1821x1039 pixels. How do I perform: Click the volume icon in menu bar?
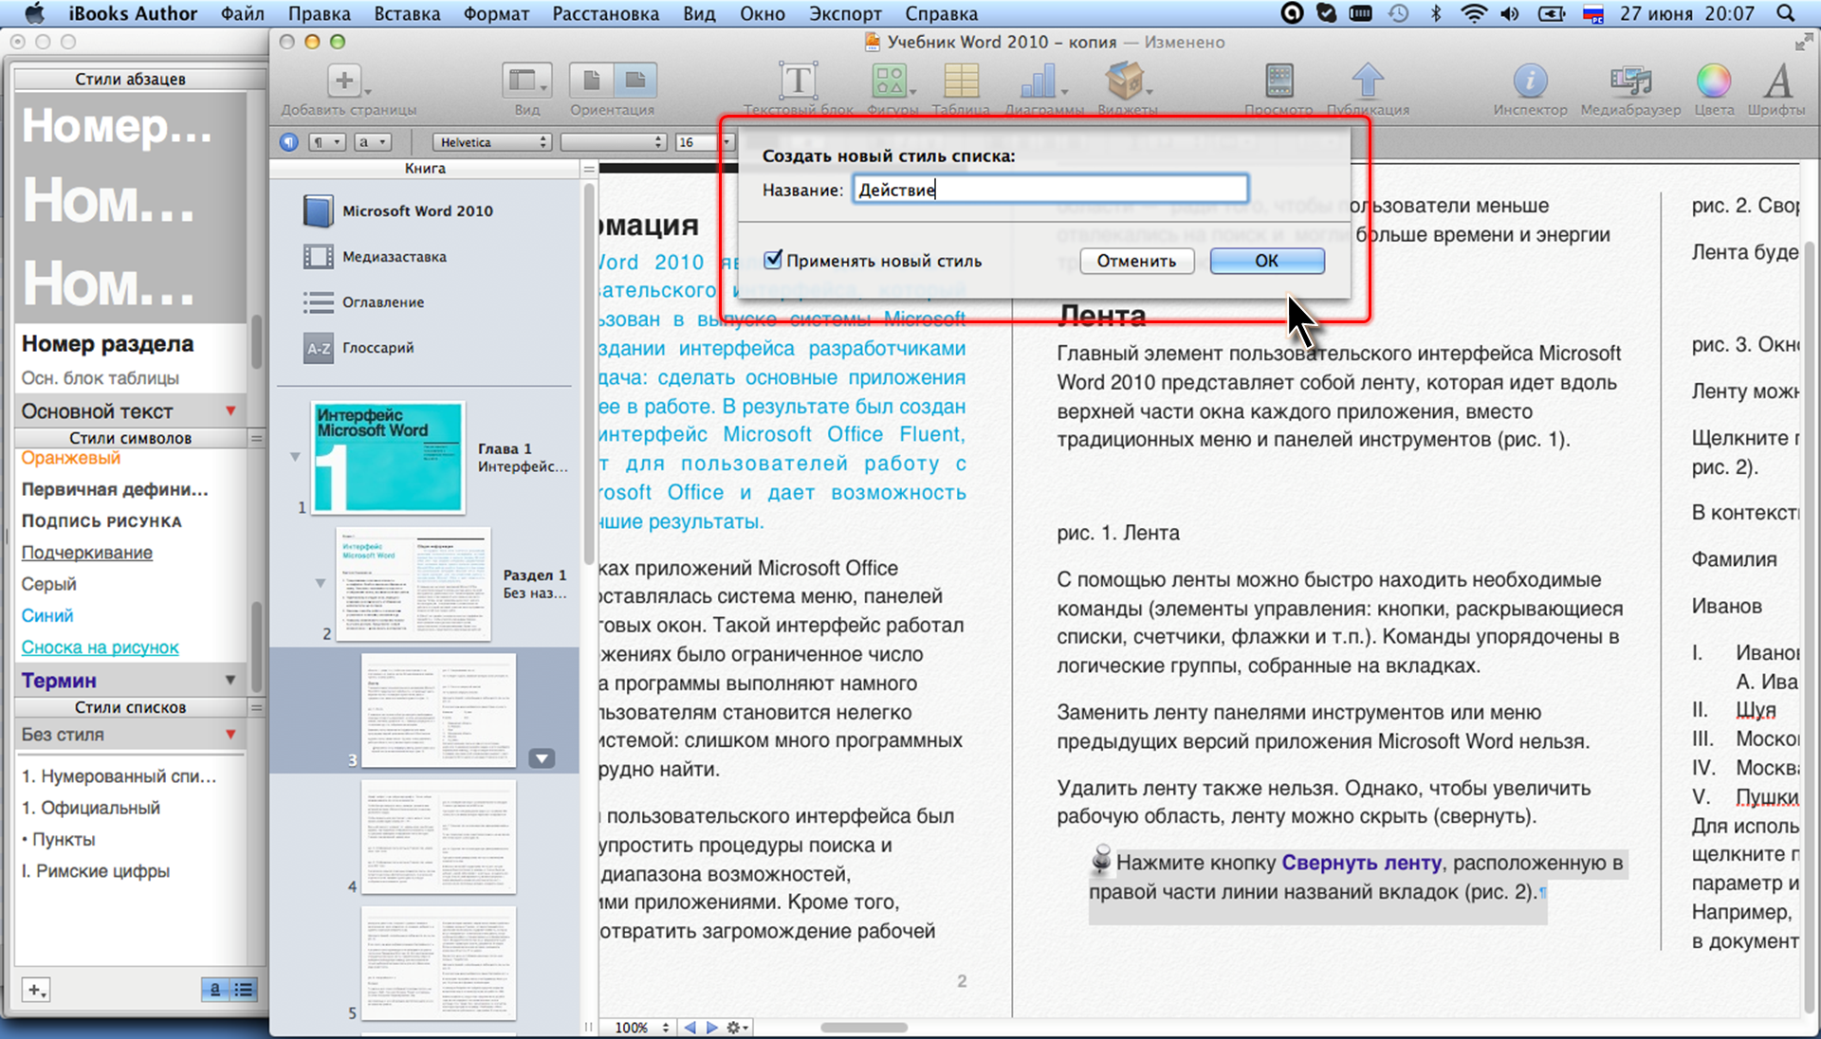click(x=1510, y=13)
